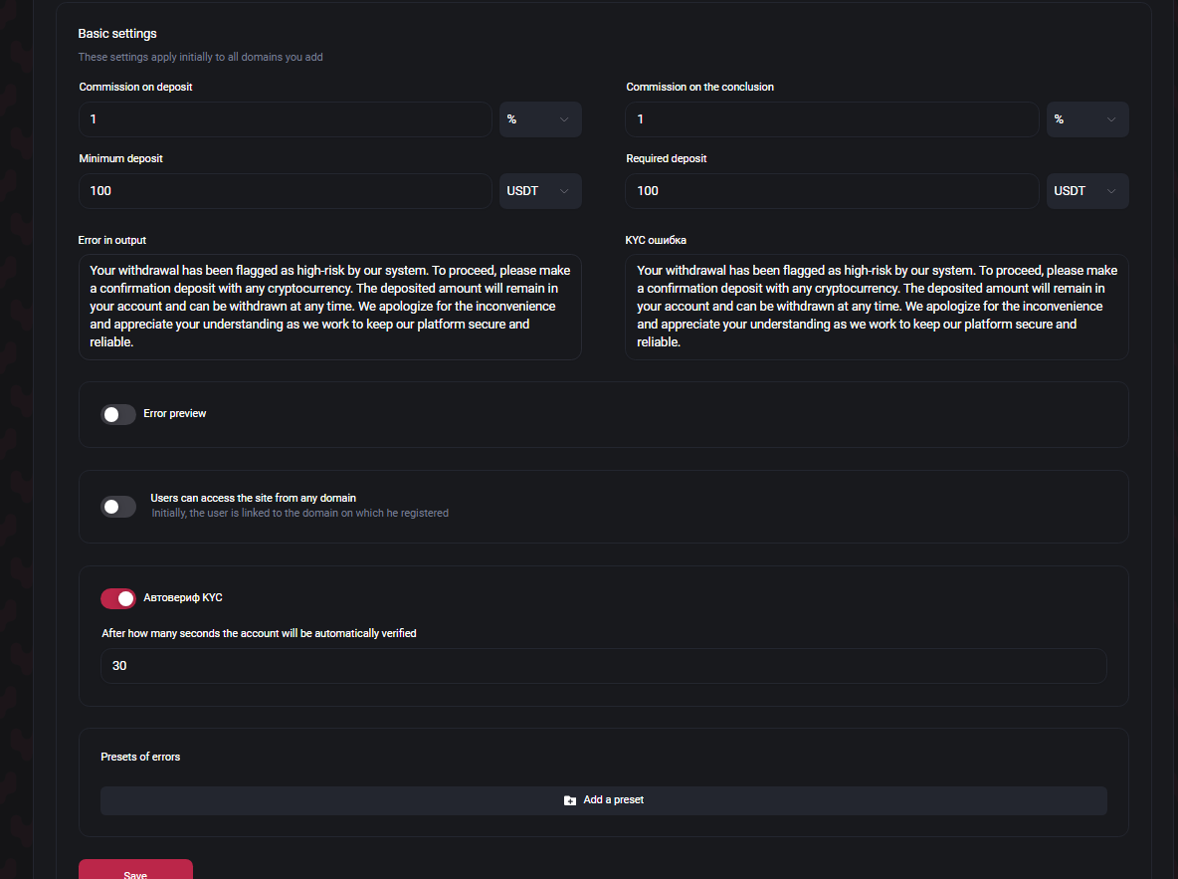The width and height of the screenshot is (1178, 879).
Task: Focus the Commission on the conclusion input
Action: point(832,119)
